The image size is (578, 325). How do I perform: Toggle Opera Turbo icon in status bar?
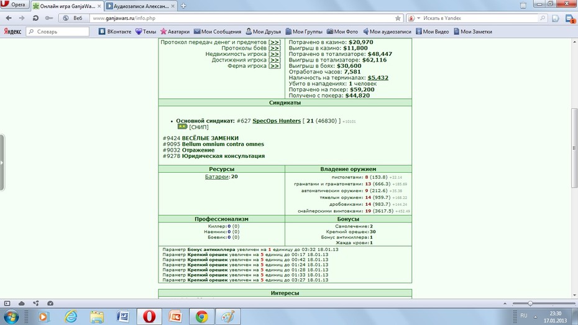(50, 303)
